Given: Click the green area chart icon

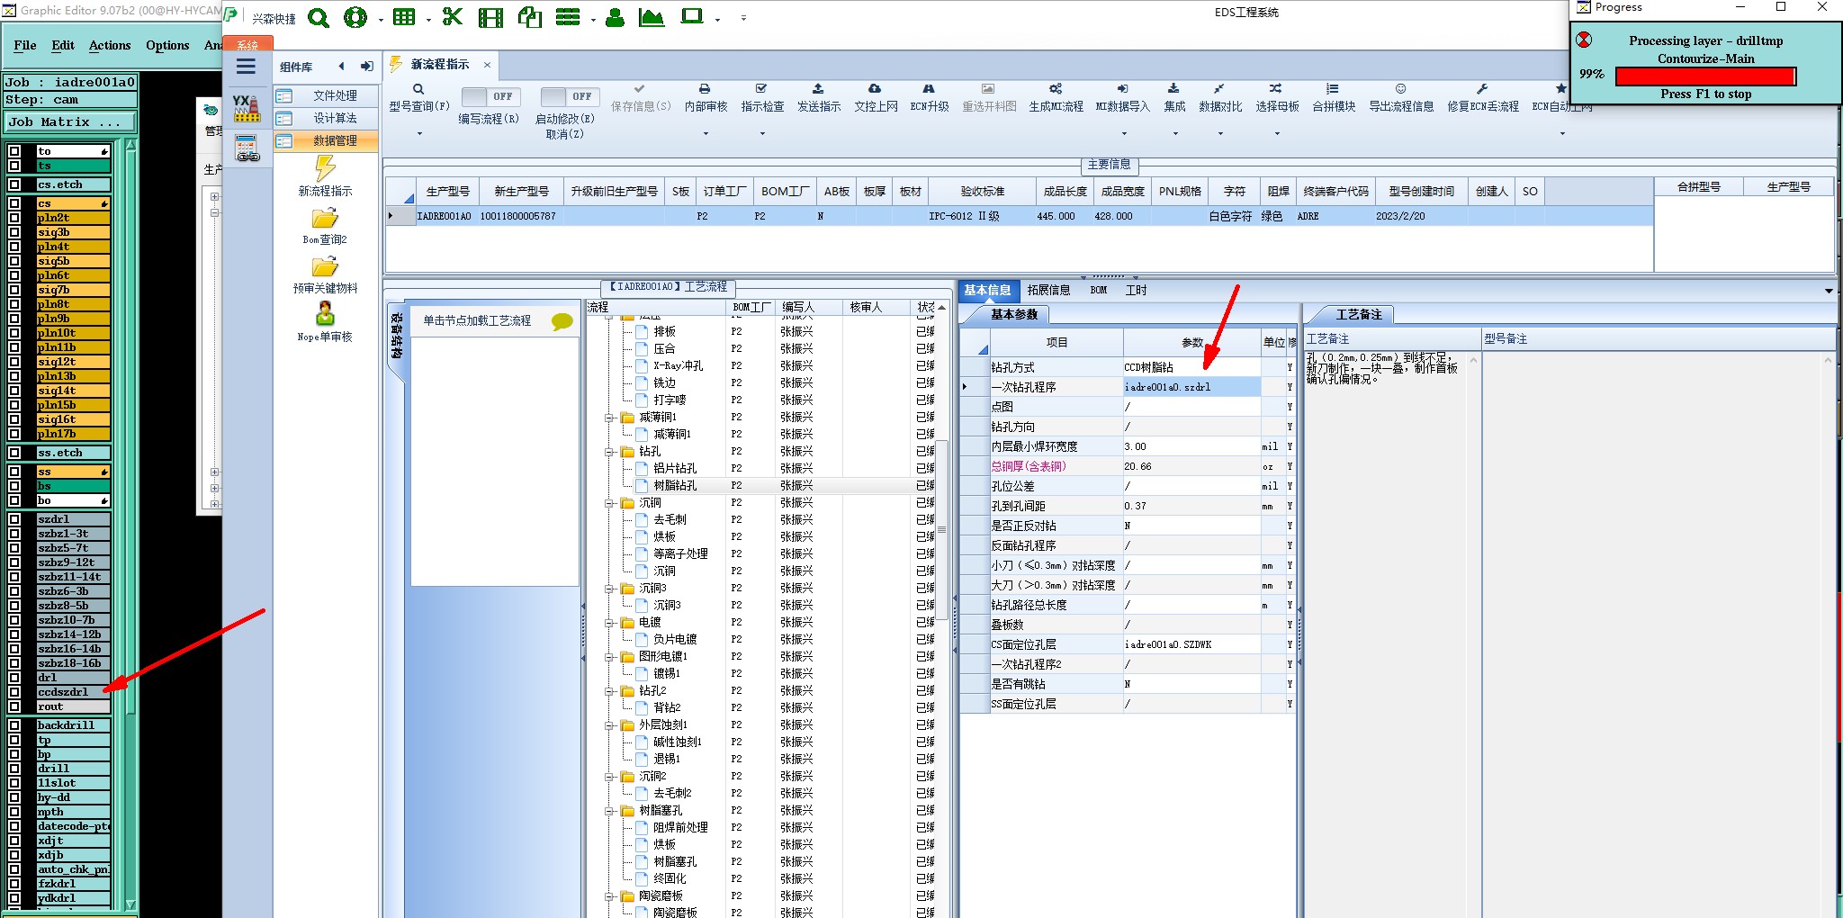Looking at the screenshot, I should 652,17.
